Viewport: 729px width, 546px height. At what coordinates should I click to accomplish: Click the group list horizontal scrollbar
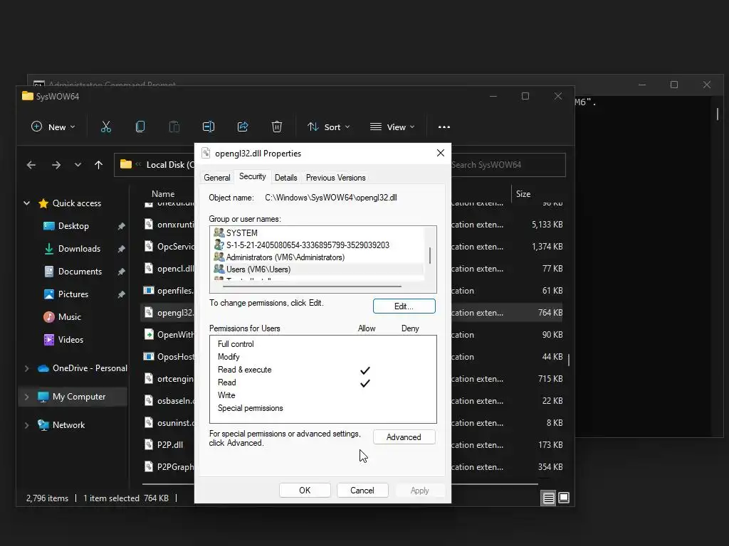(x=312, y=287)
